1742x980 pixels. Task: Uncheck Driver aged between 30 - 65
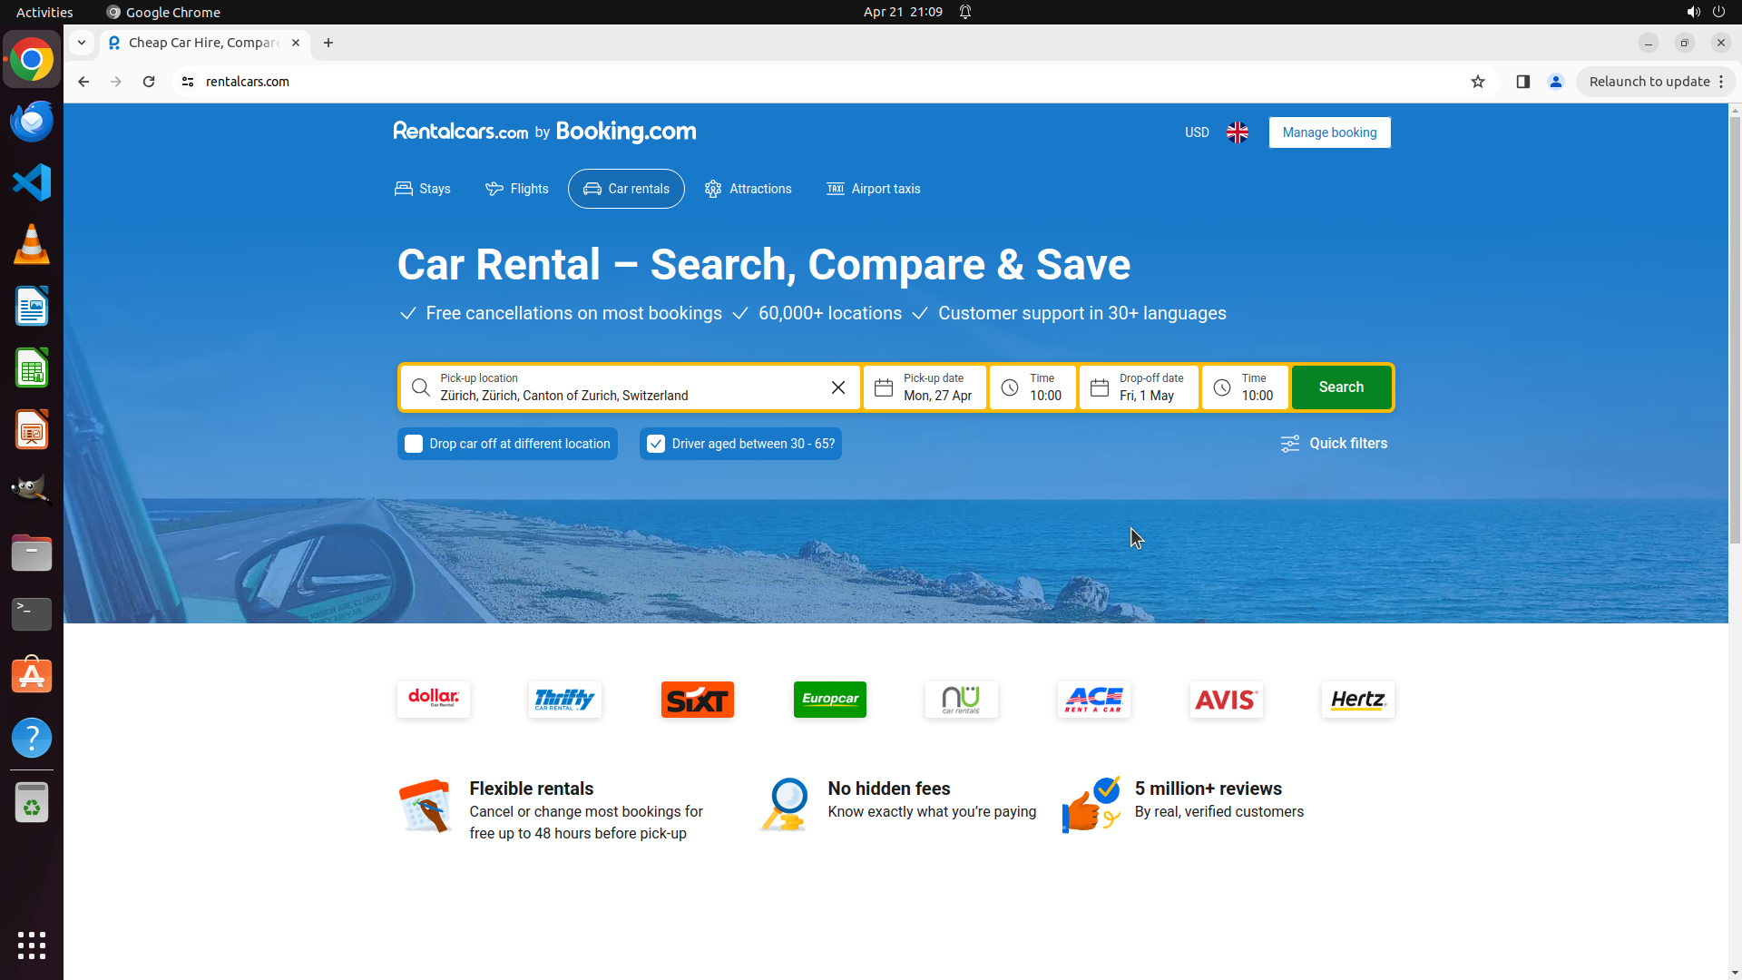point(656,444)
